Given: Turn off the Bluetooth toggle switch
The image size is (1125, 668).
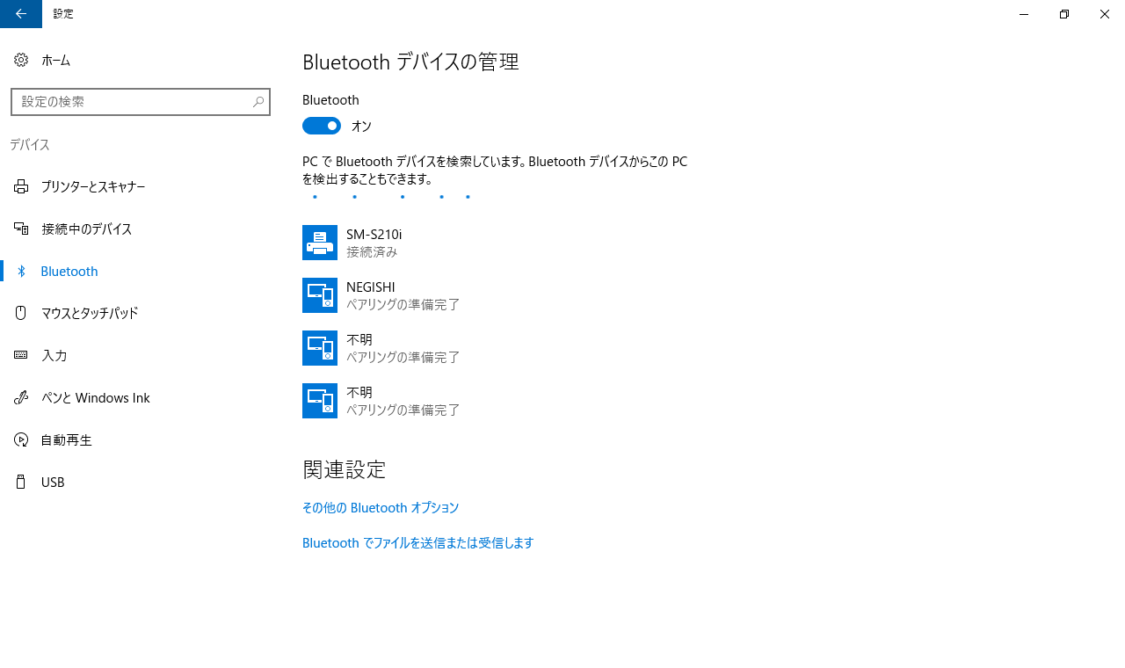Looking at the screenshot, I should [x=322, y=126].
